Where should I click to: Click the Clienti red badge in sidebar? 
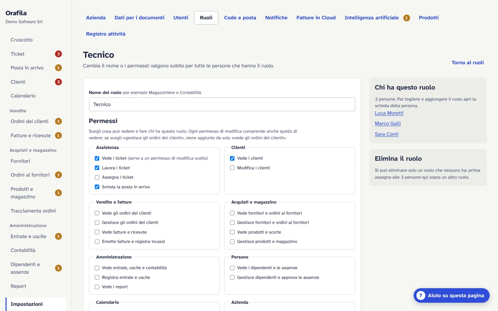point(58,82)
